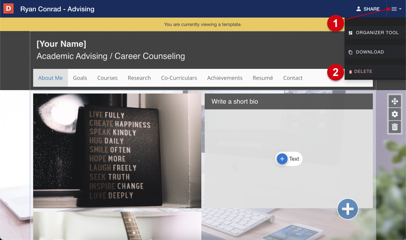
Task: Go to the Research tab
Action: (x=139, y=78)
